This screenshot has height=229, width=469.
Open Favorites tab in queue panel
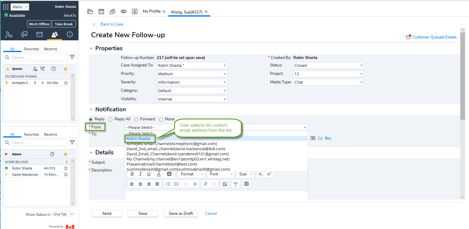pyautogui.click(x=32, y=49)
